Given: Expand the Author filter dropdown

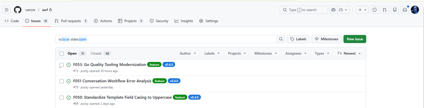Looking at the screenshot, I should click(x=188, y=53).
